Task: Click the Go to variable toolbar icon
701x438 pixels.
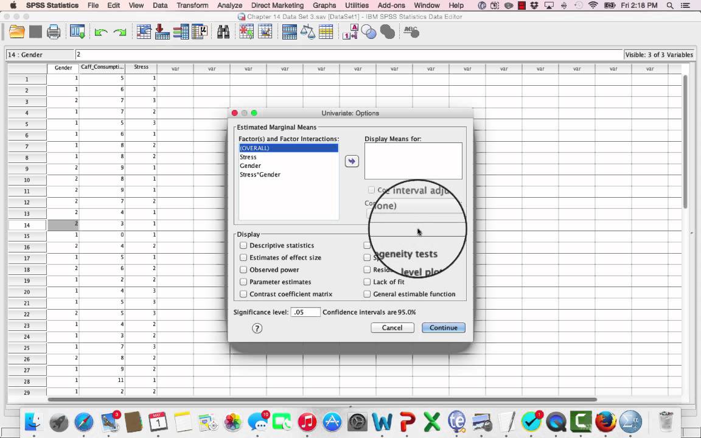Action: (x=162, y=32)
